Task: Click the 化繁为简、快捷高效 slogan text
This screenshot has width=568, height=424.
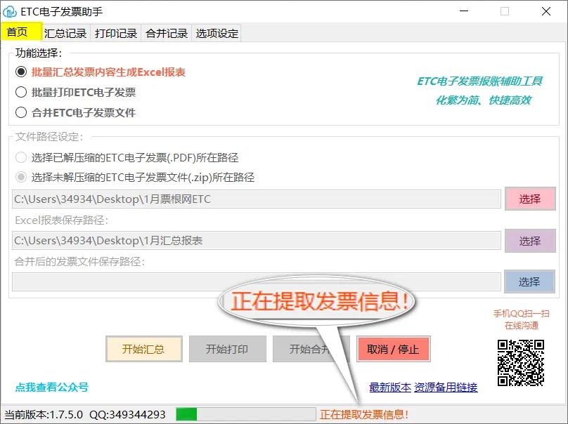Action: (x=484, y=100)
